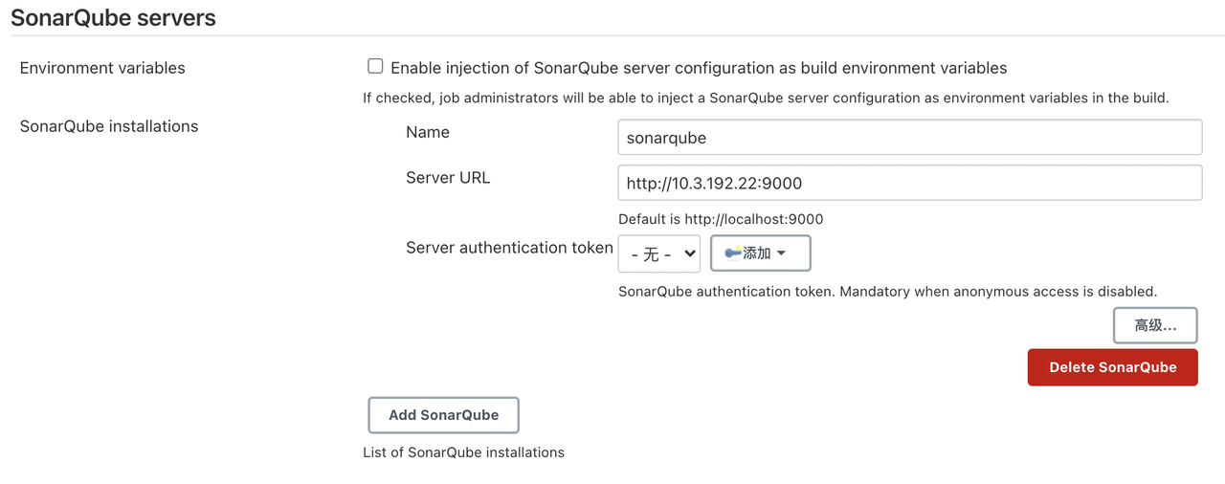Image resolution: width=1225 pixels, height=484 pixels.
Task: Click the 'List of SonarQube installations' text
Action: (x=463, y=452)
